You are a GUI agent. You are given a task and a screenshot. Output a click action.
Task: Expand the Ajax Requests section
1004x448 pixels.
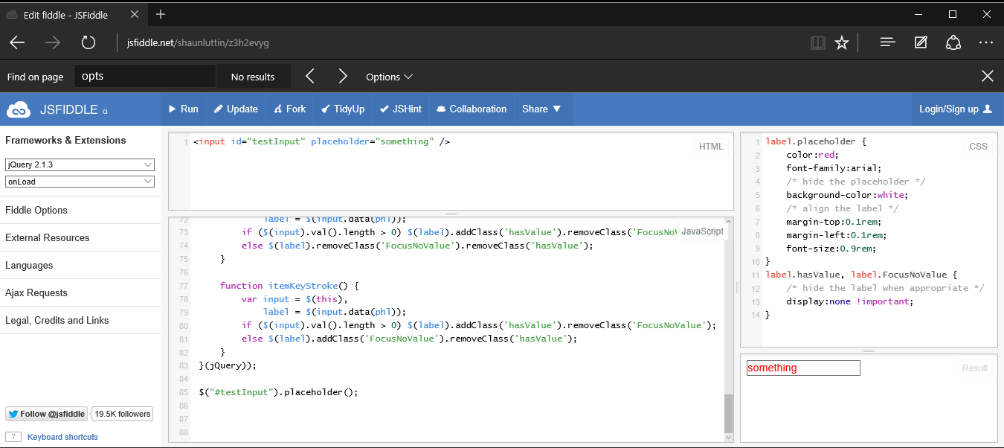click(80, 292)
